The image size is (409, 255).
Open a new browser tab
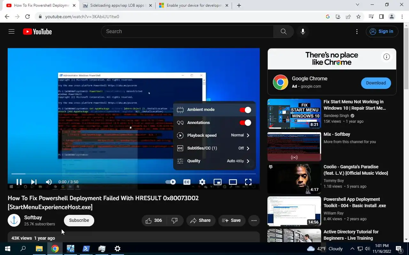pyautogui.click(x=239, y=5)
